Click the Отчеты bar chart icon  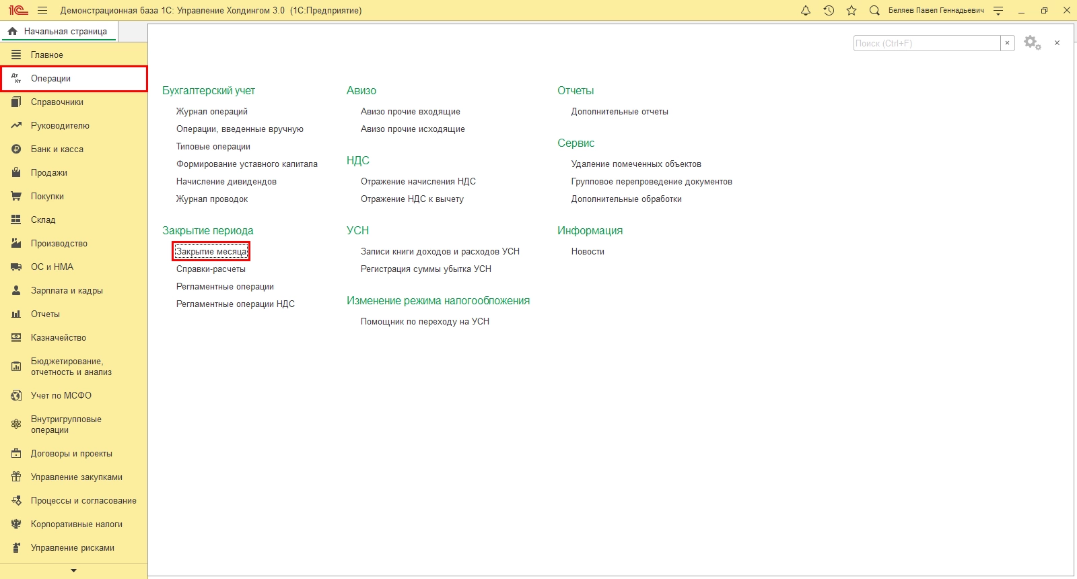point(16,314)
